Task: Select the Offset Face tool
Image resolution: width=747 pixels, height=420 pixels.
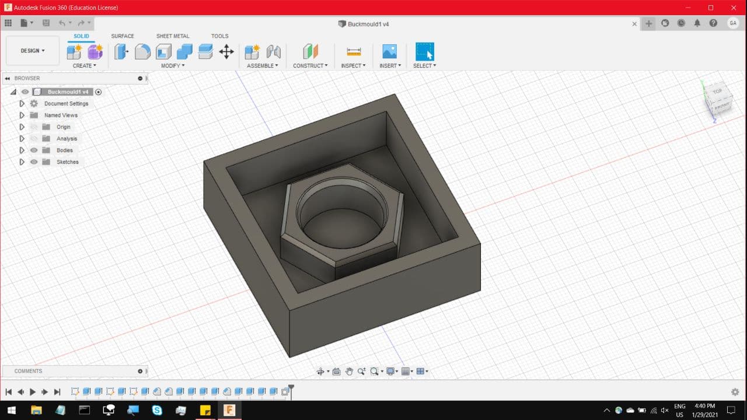Action: (x=205, y=51)
